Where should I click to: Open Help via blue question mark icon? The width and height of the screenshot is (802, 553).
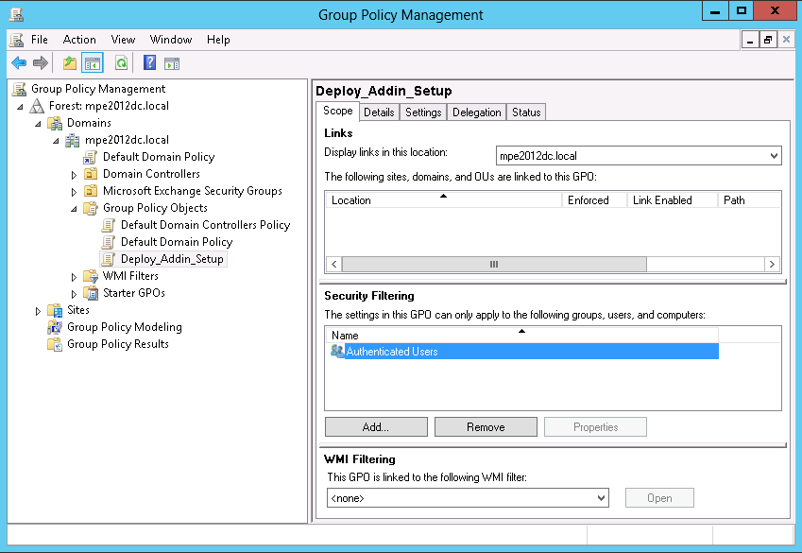[x=149, y=63]
